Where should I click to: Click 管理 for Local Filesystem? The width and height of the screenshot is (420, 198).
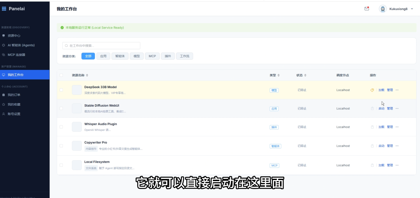[x=390, y=165]
